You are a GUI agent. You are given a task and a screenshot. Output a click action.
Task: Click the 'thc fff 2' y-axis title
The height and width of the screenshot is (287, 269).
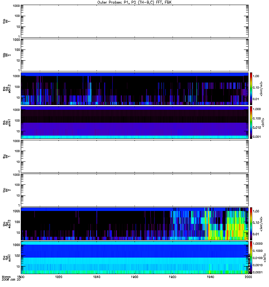[x=6, y=190]
